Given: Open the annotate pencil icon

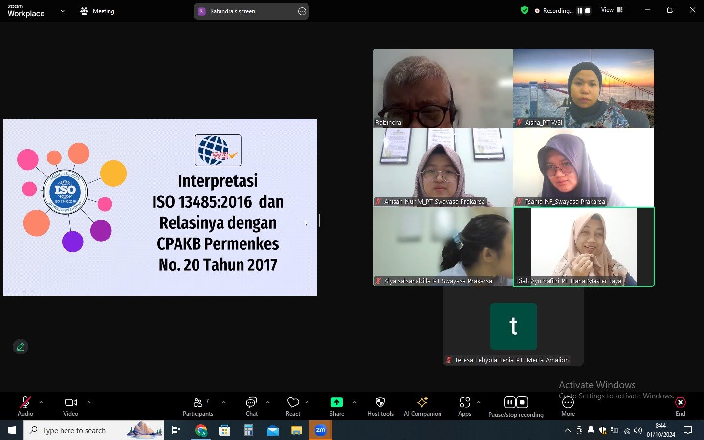Looking at the screenshot, I should pos(21,347).
